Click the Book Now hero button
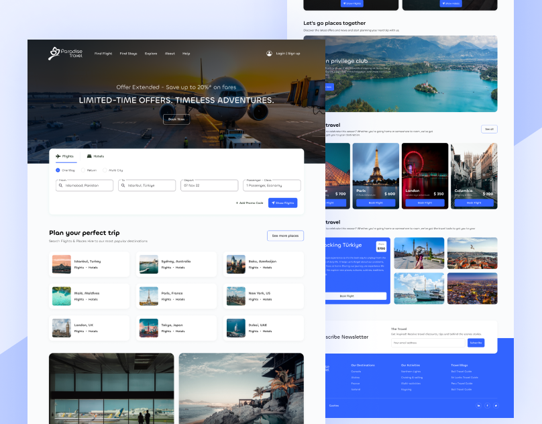Viewport: 542px width, 424px height. coord(176,119)
